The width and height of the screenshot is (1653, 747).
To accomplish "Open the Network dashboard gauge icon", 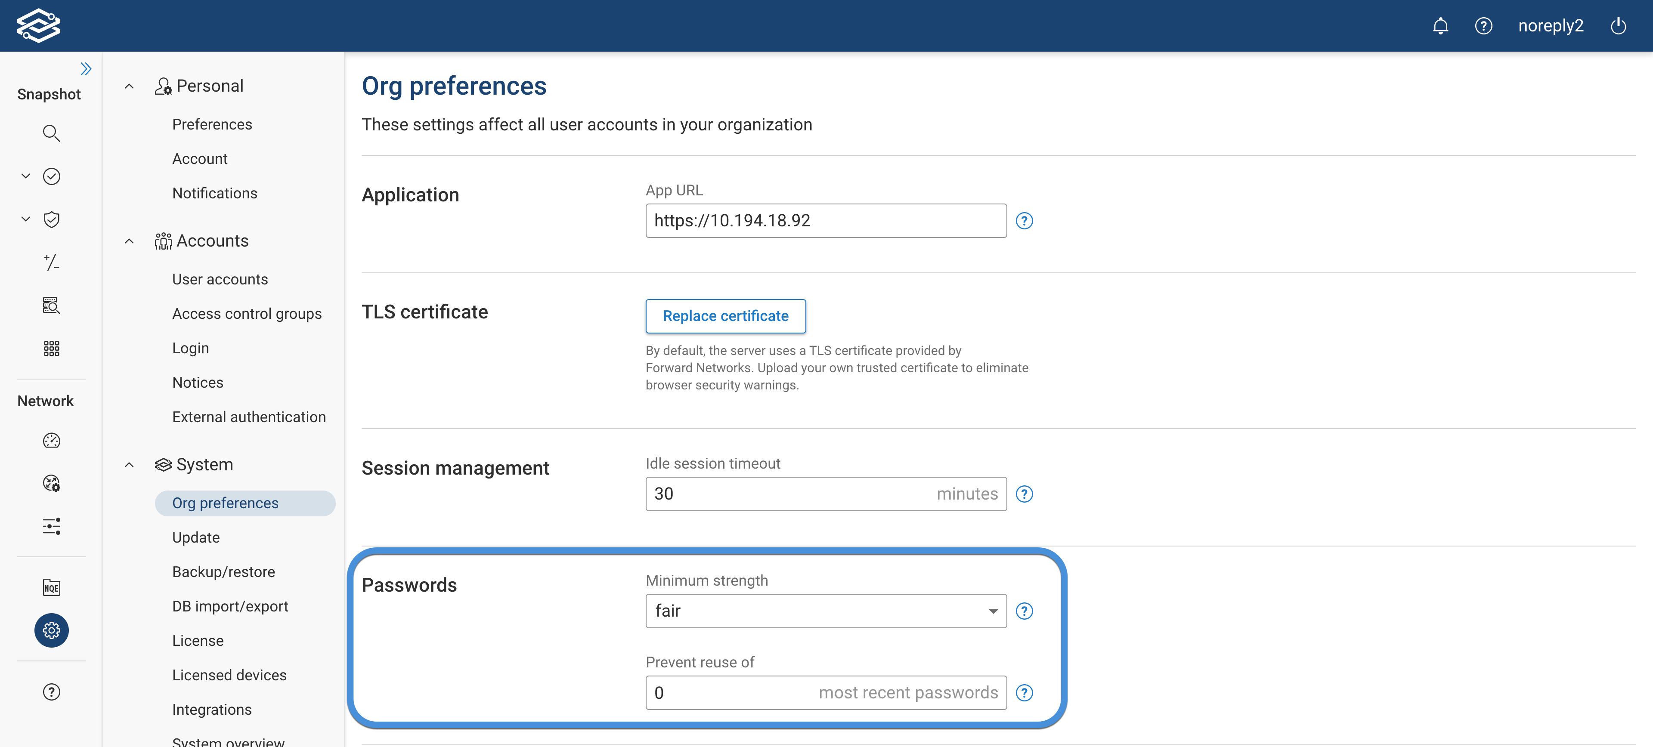I will (51, 441).
